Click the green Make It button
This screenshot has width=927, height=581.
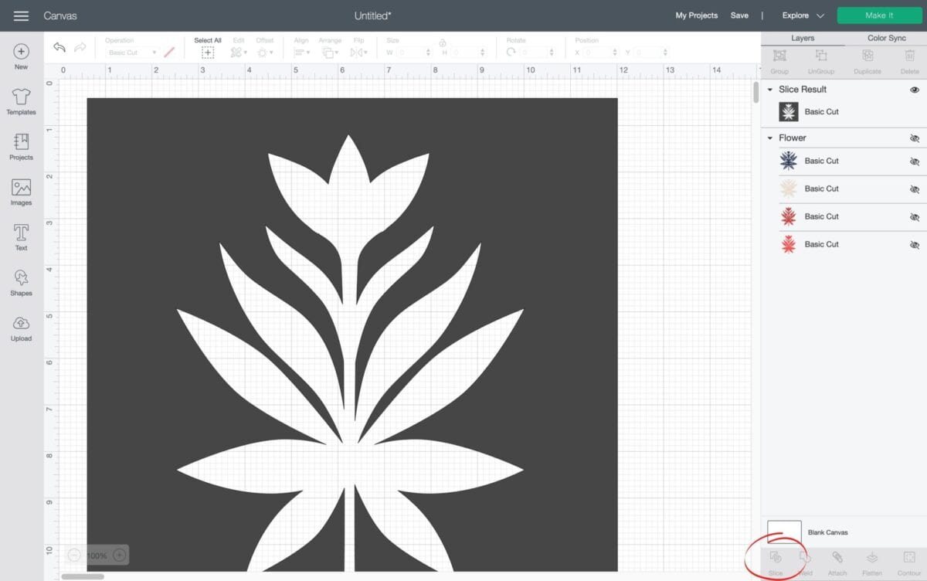coord(879,15)
